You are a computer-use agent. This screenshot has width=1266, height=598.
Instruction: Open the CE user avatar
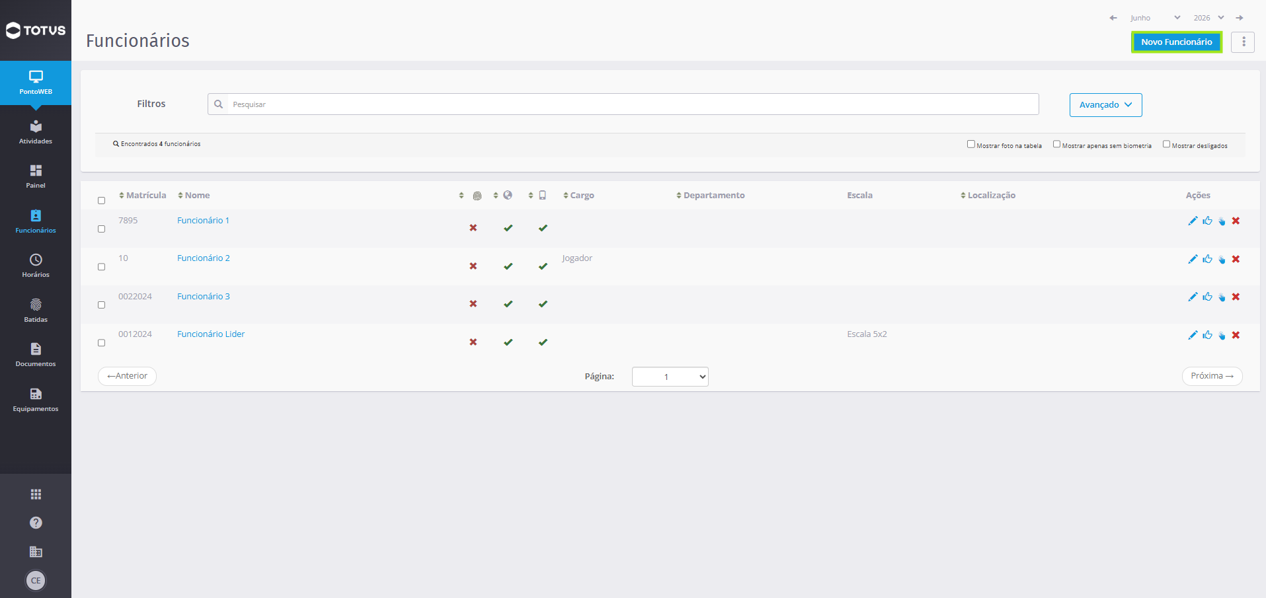[x=36, y=580]
